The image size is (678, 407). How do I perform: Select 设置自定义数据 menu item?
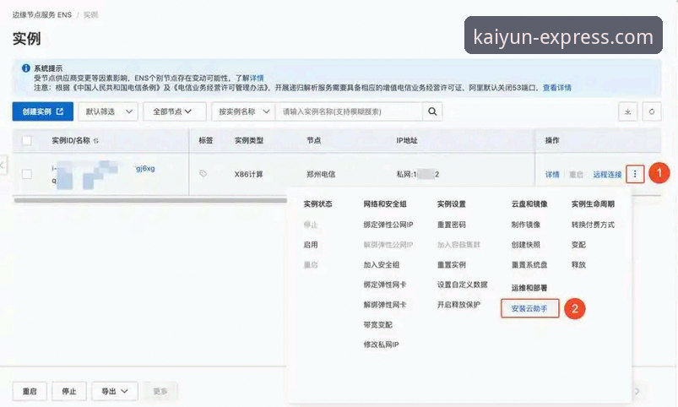pyautogui.click(x=462, y=285)
